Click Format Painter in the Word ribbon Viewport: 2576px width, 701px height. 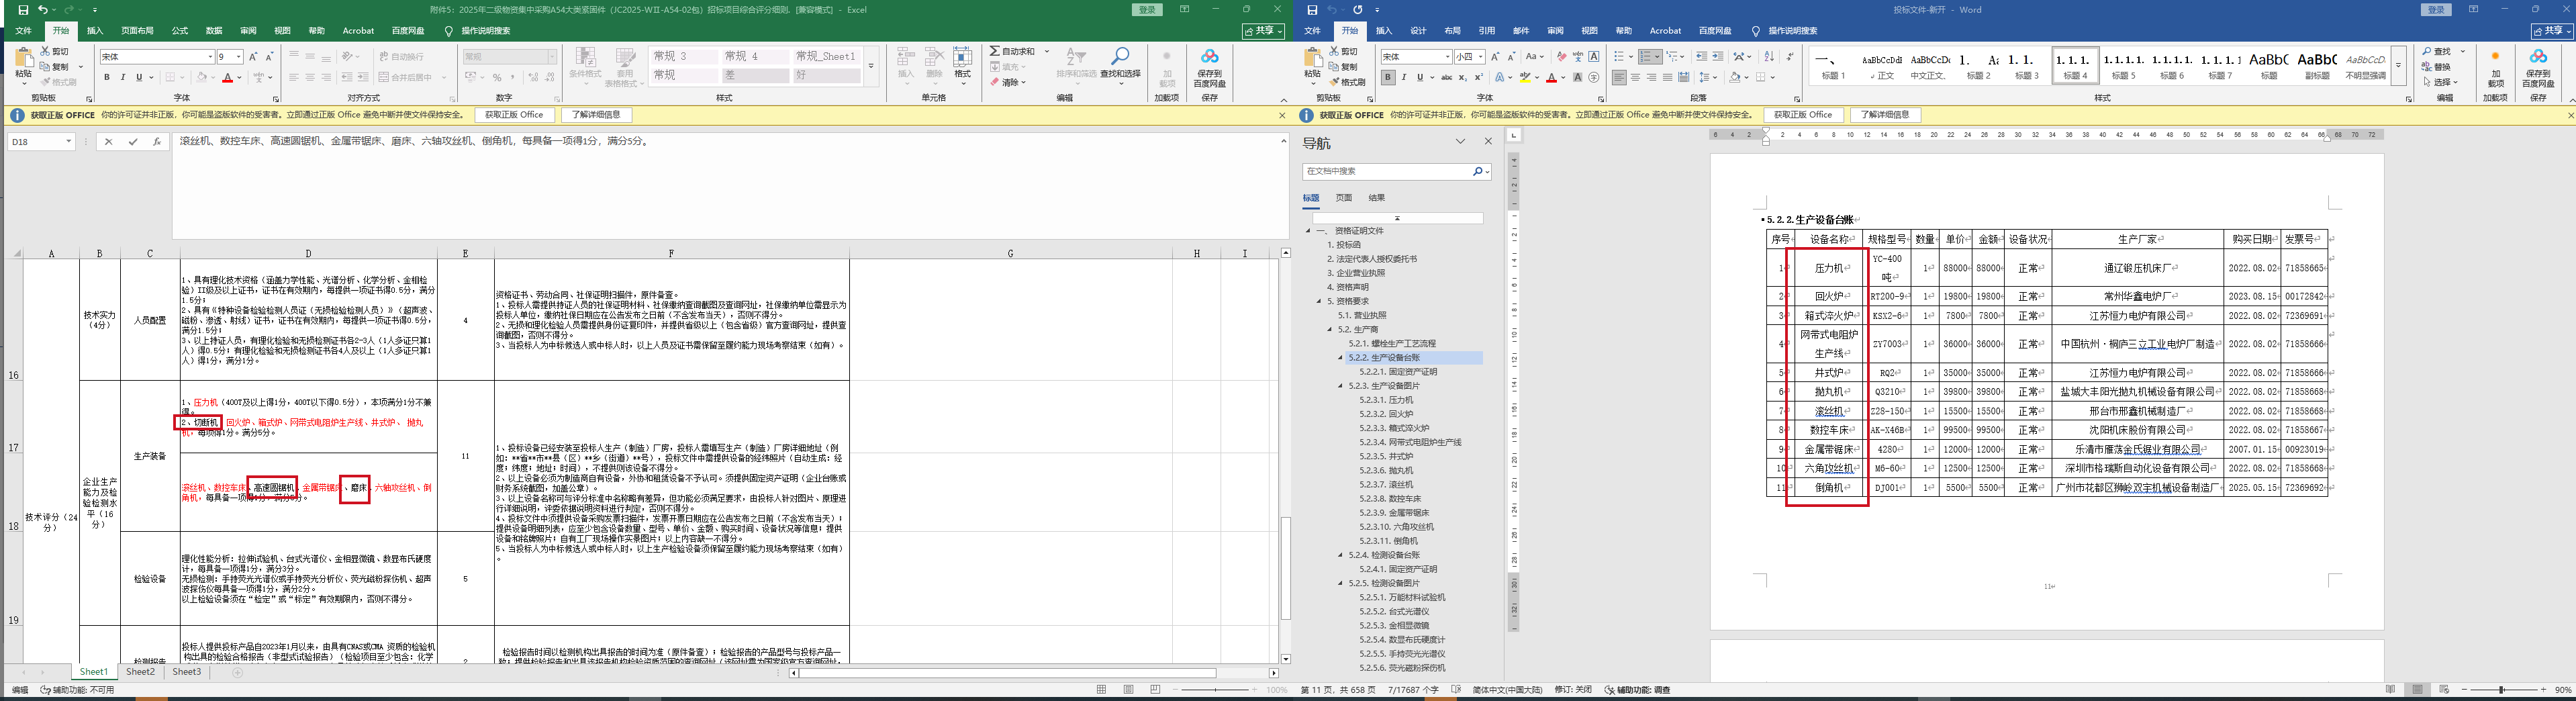pyautogui.click(x=1348, y=82)
